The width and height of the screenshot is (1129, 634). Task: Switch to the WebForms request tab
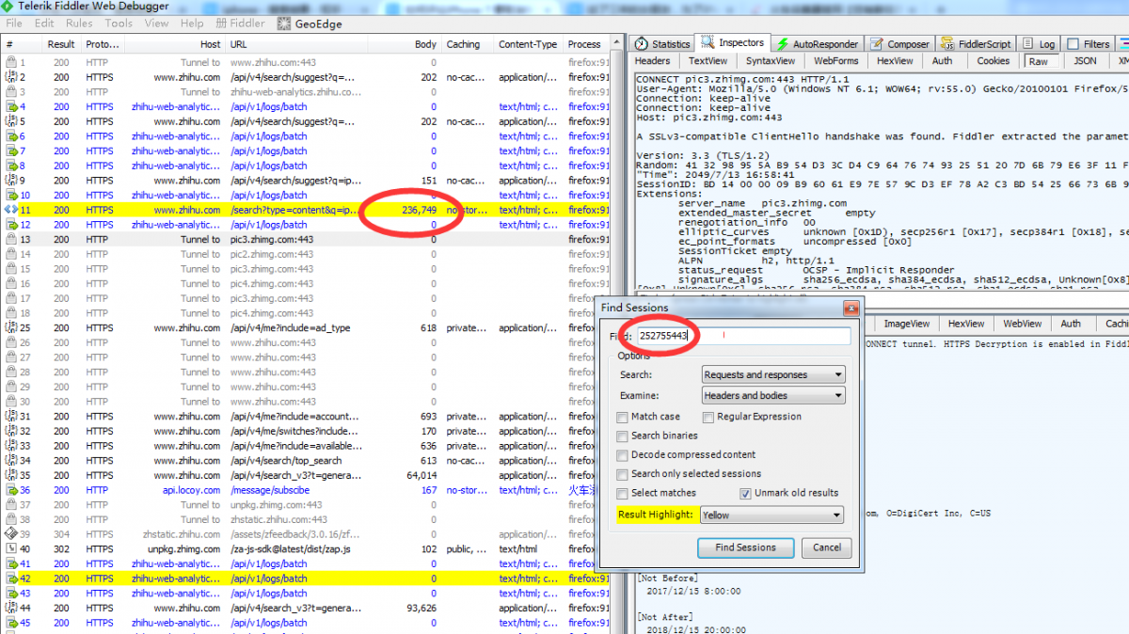point(836,61)
